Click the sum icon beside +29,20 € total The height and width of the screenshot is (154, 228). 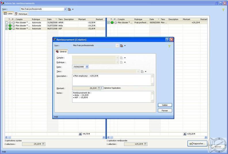click(185, 134)
